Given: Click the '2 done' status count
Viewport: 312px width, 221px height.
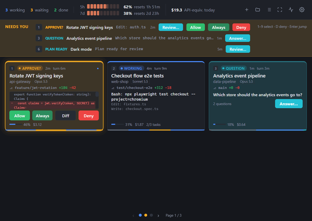Looking at the screenshot, I should point(61,10).
